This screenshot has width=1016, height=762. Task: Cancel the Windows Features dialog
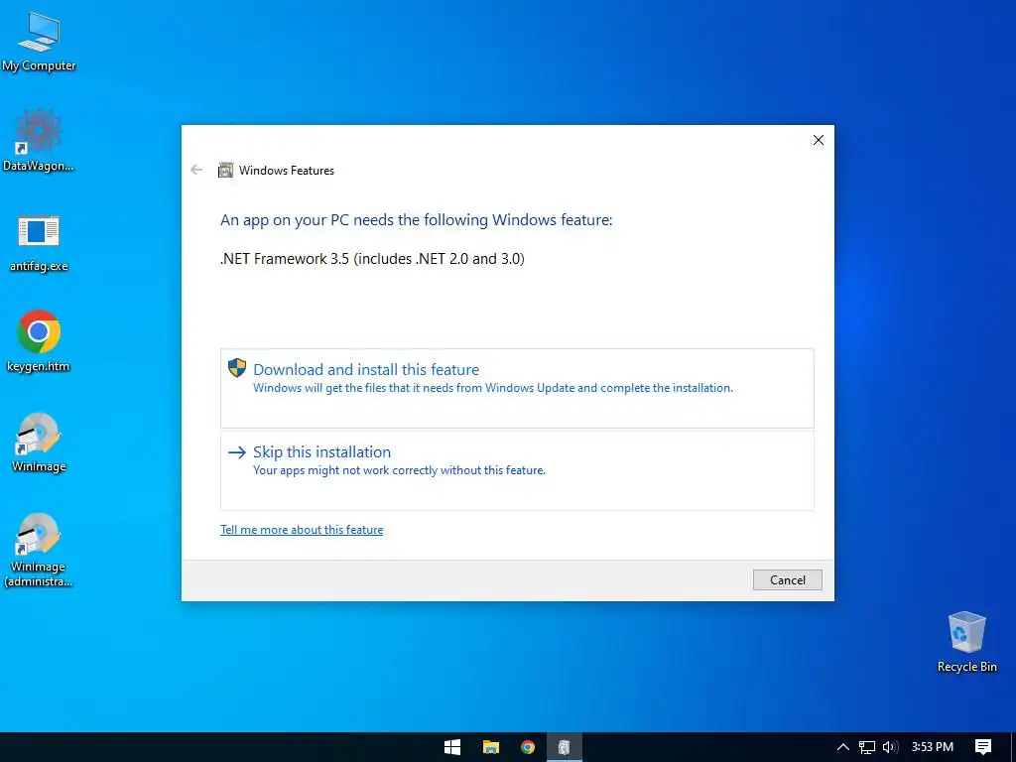[x=787, y=579]
